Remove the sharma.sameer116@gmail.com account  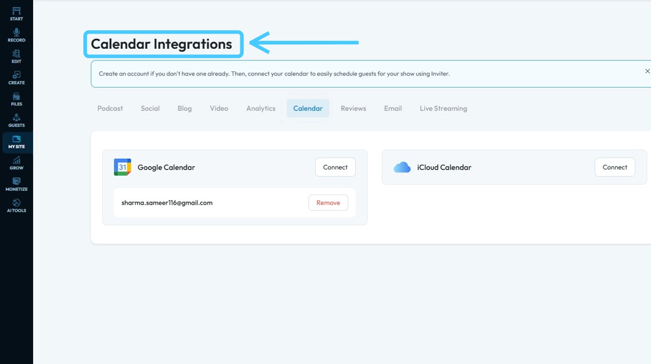[x=328, y=203]
